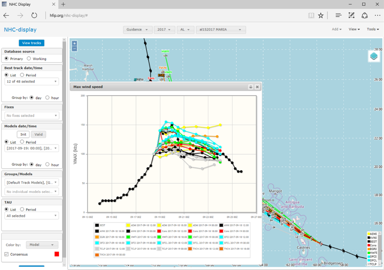Switch models date/time to Valid
This screenshot has width=384, height=270.
[x=38, y=135]
